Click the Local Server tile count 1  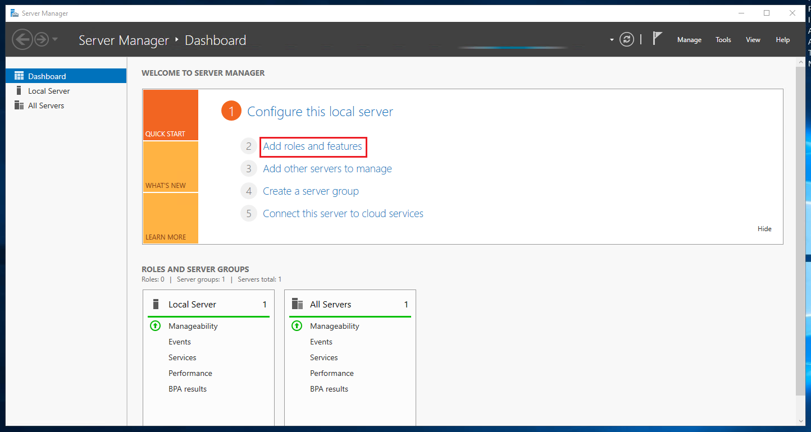(265, 304)
